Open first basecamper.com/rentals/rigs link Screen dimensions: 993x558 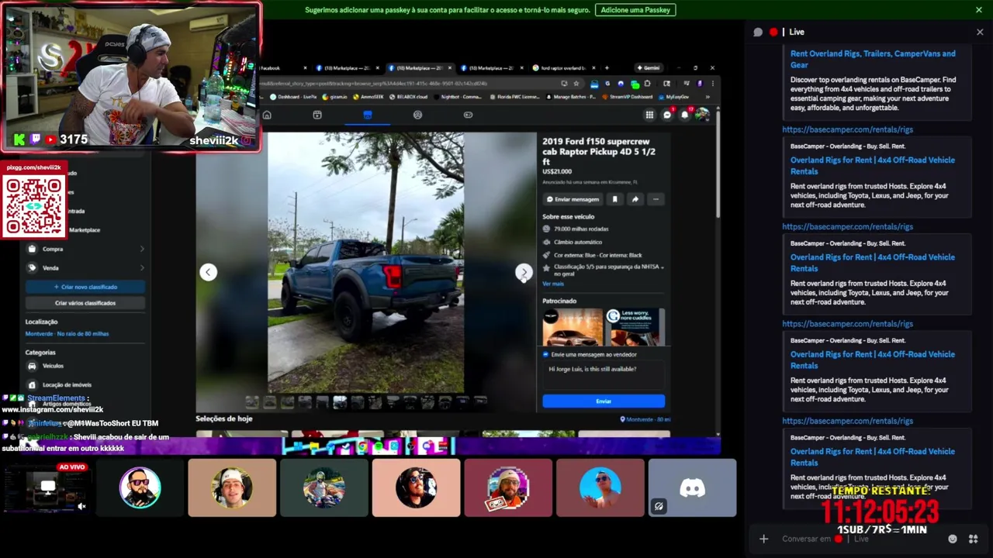point(847,129)
